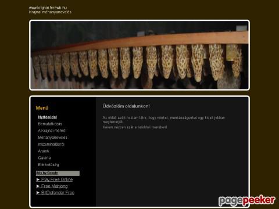Follow the Play Free Online ad link

(x=57, y=179)
